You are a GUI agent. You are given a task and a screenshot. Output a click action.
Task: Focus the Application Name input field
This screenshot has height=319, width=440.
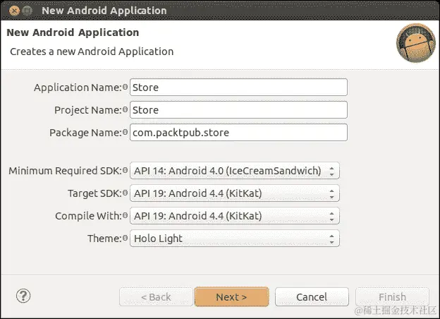tap(238, 88)
